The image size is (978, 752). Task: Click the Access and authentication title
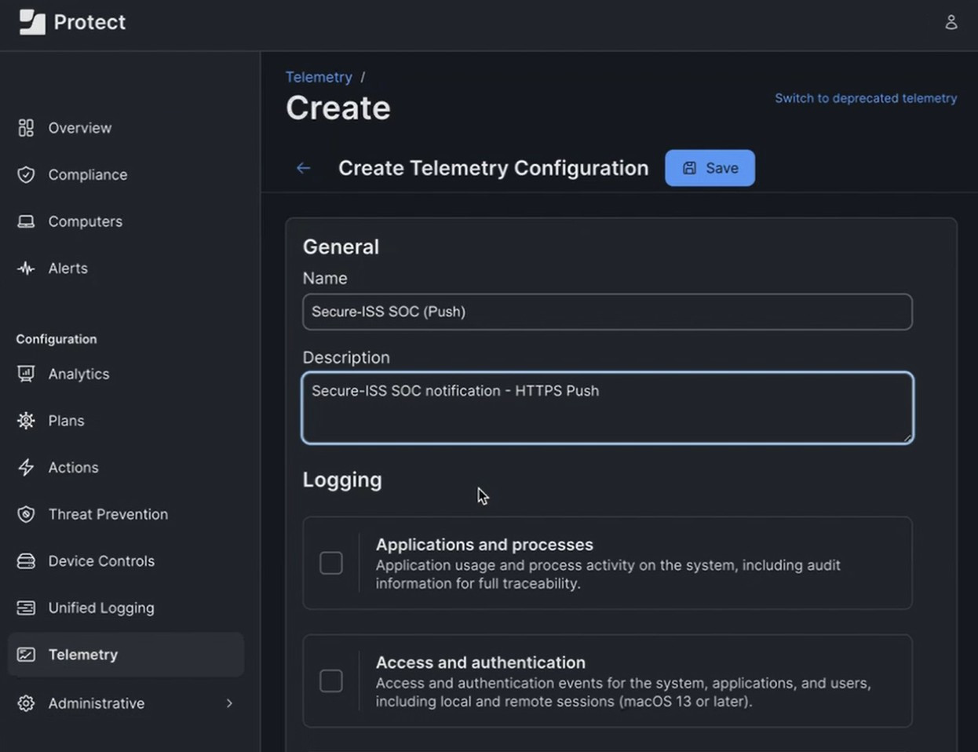click(480, 663)
